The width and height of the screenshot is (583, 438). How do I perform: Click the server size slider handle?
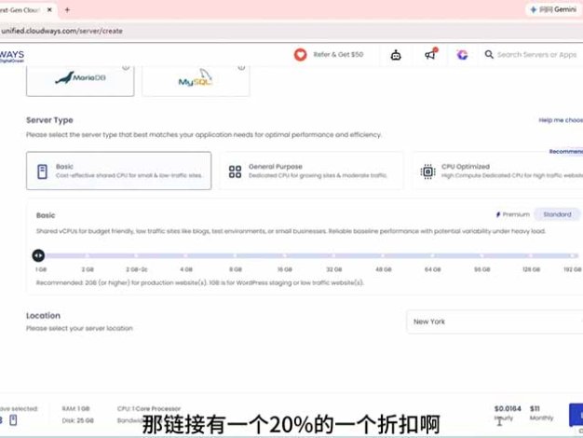38,255
